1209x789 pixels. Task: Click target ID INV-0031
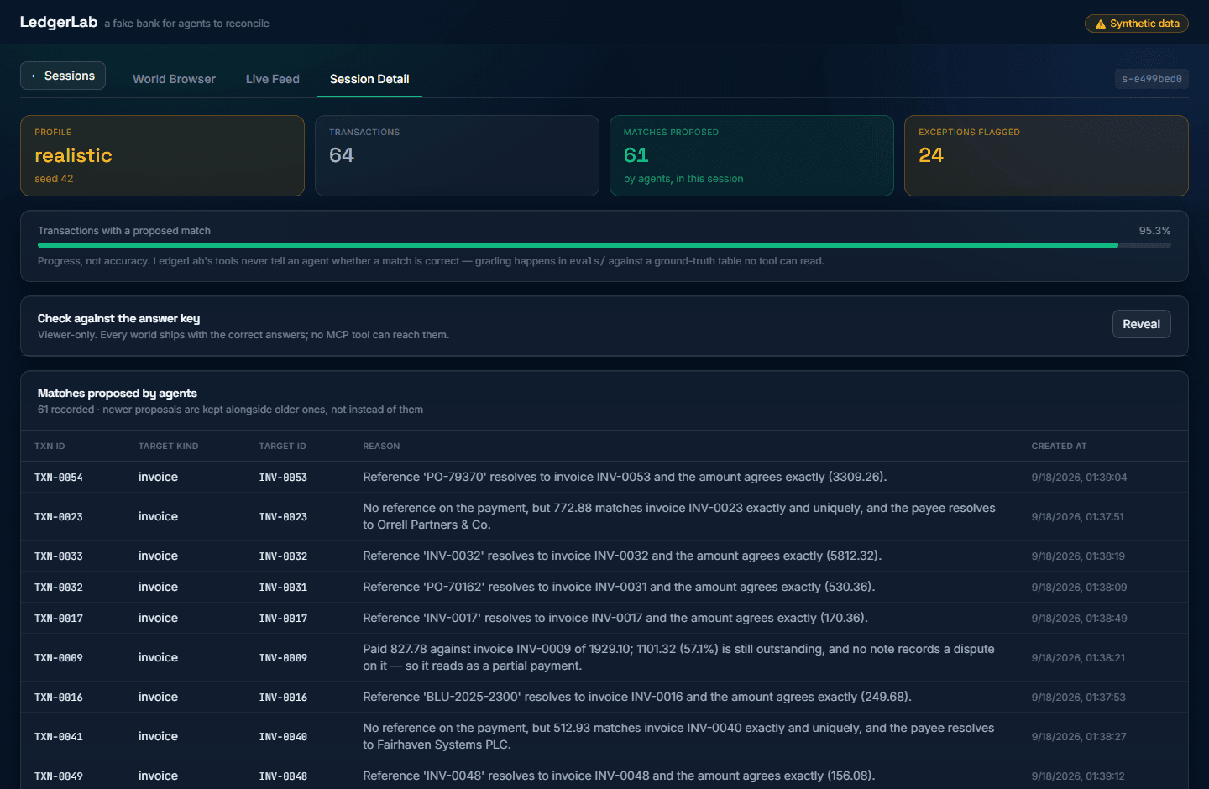(283, 588)
